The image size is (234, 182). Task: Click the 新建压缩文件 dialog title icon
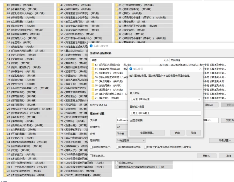pyautogui.click(x=91, y=46)
